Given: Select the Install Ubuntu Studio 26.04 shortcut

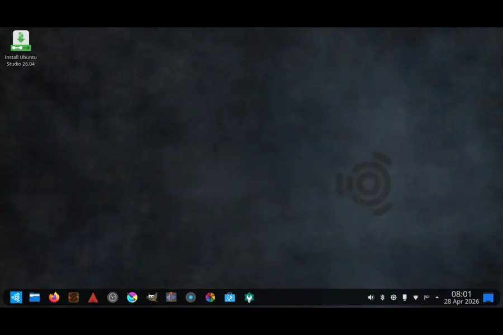Looking at the screenshot, I should [x=21, y=42].
